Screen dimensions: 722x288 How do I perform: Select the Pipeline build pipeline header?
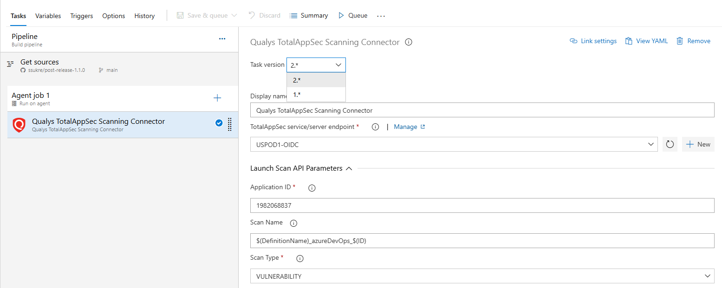click(119, 40)
